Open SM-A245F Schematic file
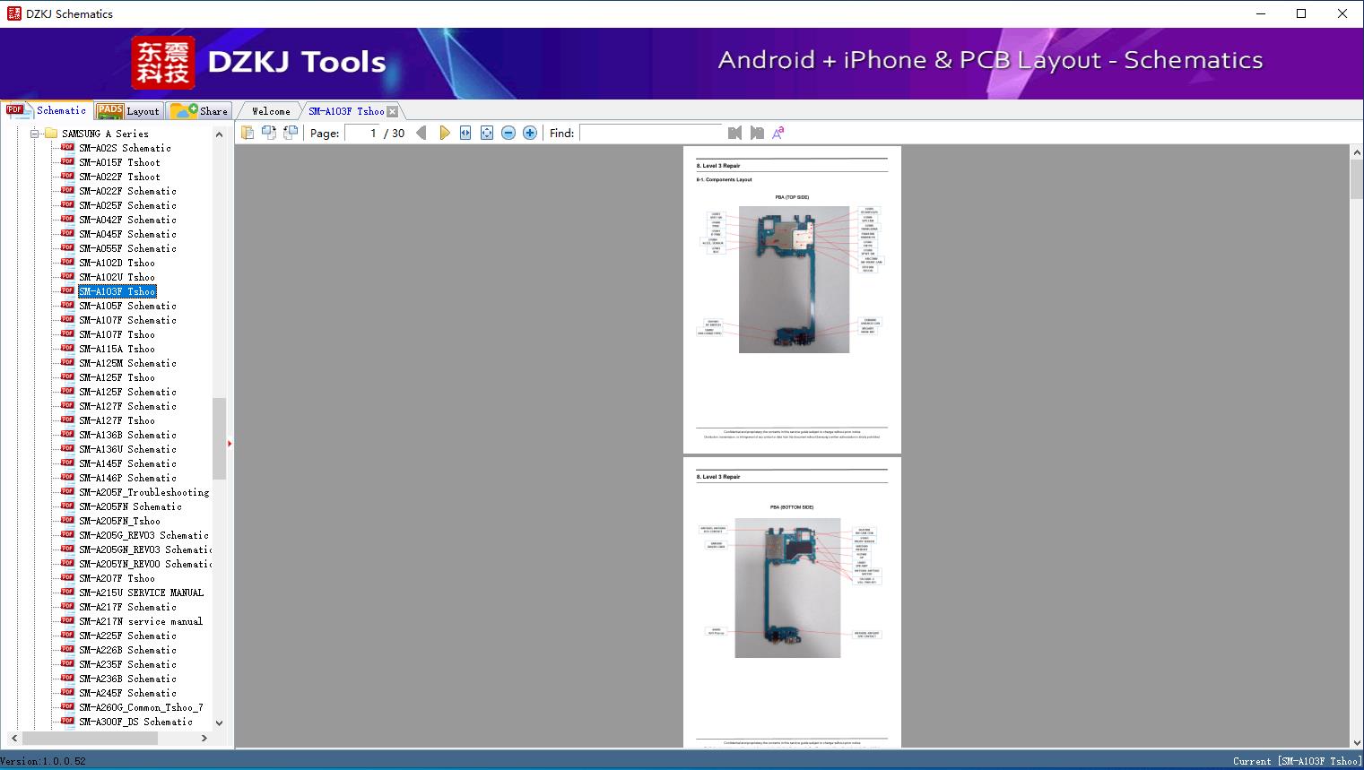Image resolution: width=1364 pixels, height=770 pixels. (127, 693)
